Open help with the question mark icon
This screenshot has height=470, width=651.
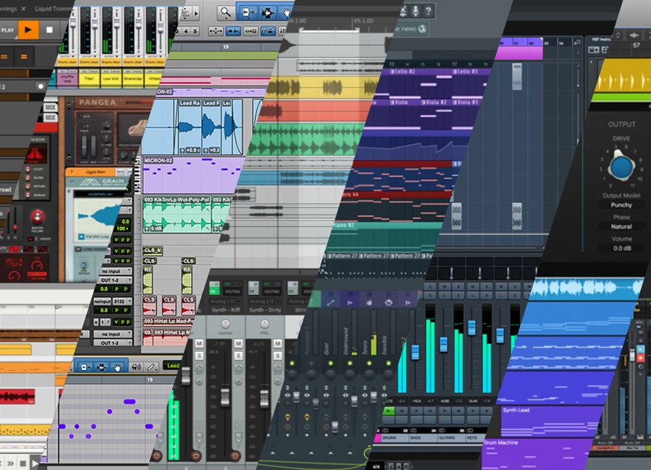coord(428,10)
